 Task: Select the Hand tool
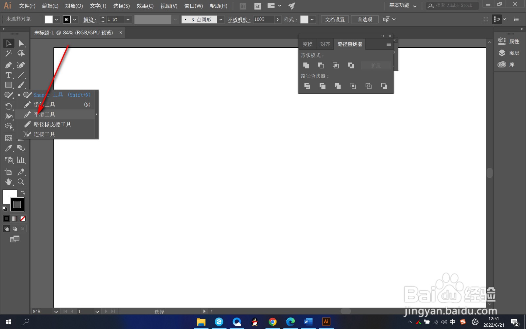click(9, 182)
